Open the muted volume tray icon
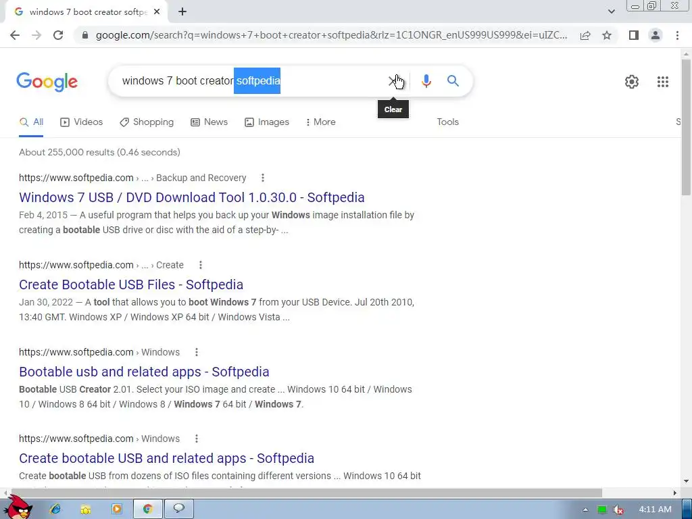The width and height of the screenshot is (692, 519). click(618, 510)
